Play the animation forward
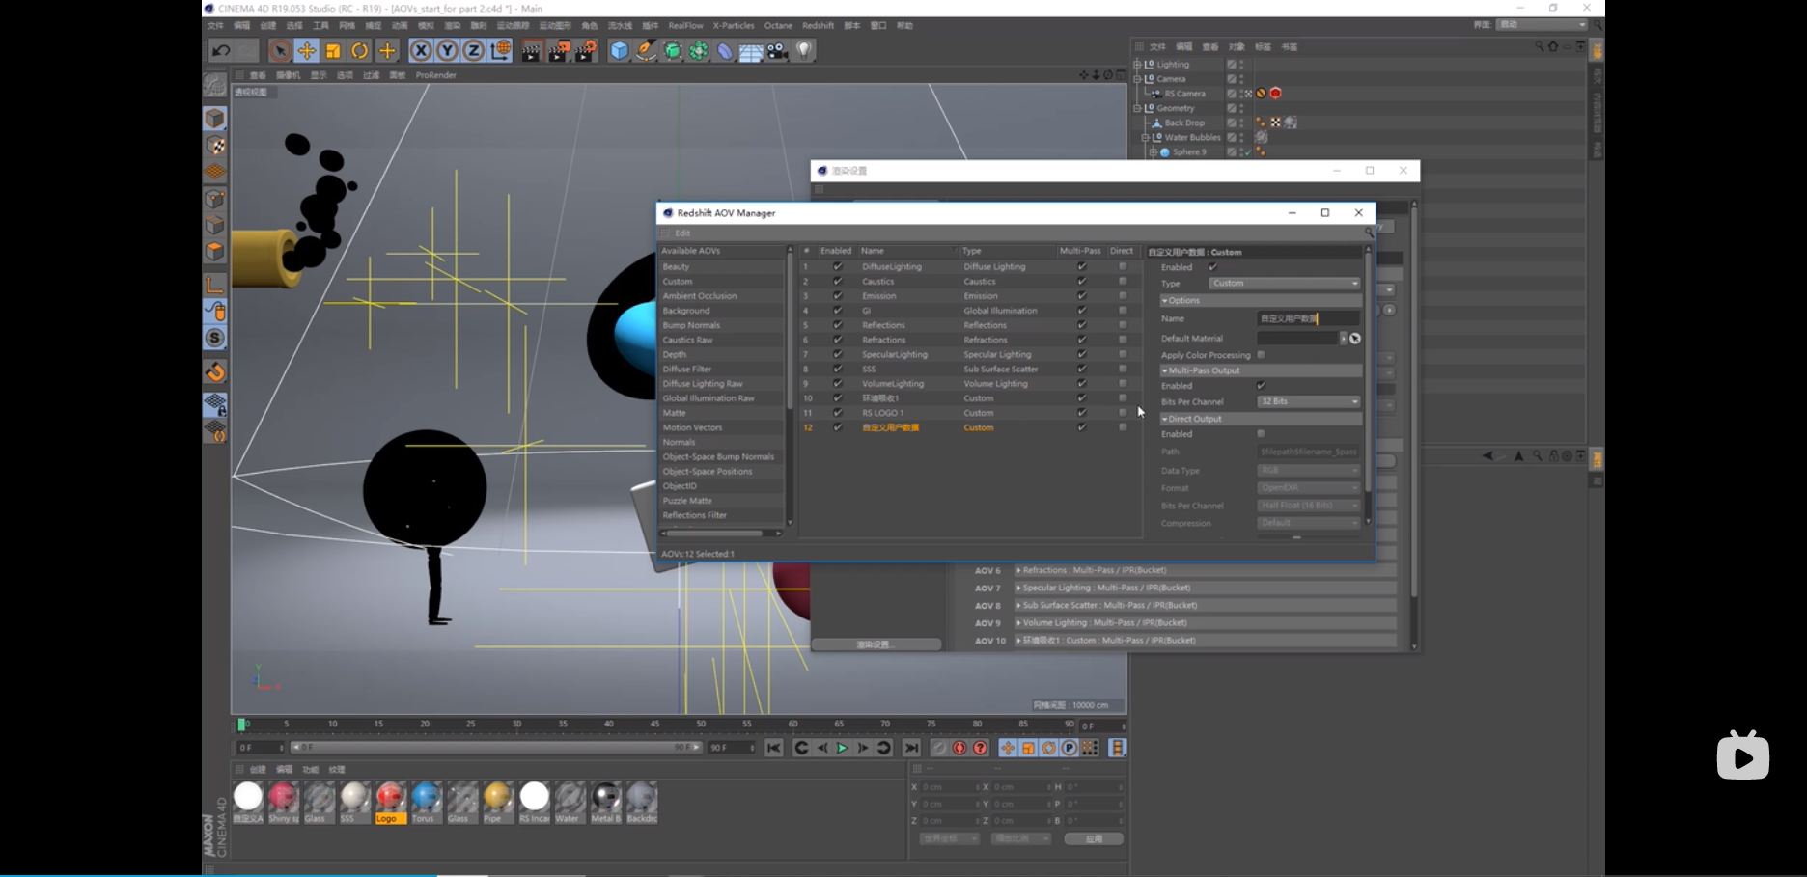Image resolution: width=1807 pixels, height=877 pixels. (842, 748)
